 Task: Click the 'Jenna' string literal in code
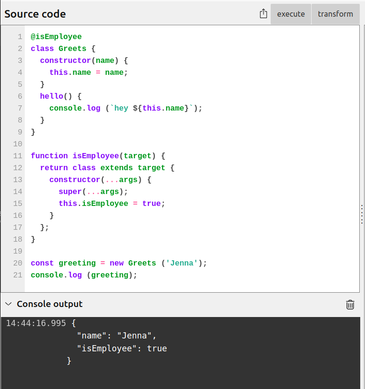coord(182,263)
